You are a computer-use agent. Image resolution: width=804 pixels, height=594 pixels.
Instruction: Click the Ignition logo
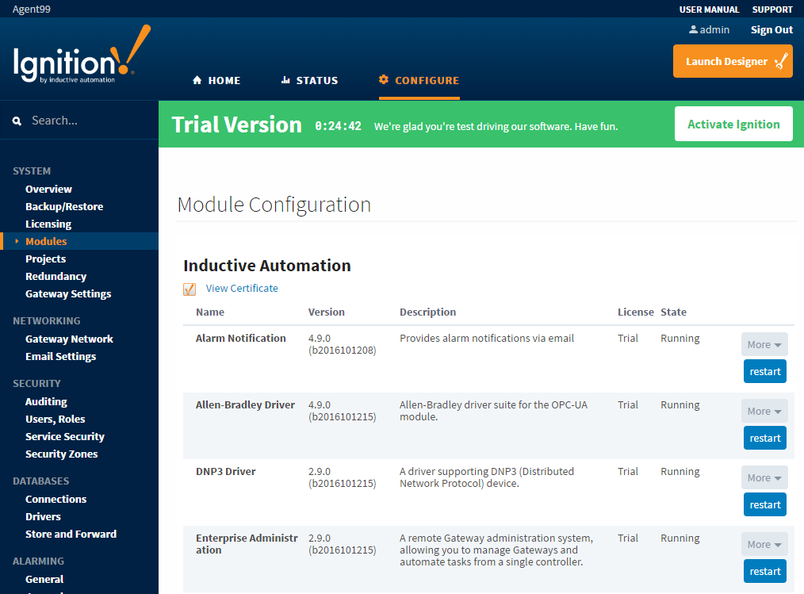point(79,57)
